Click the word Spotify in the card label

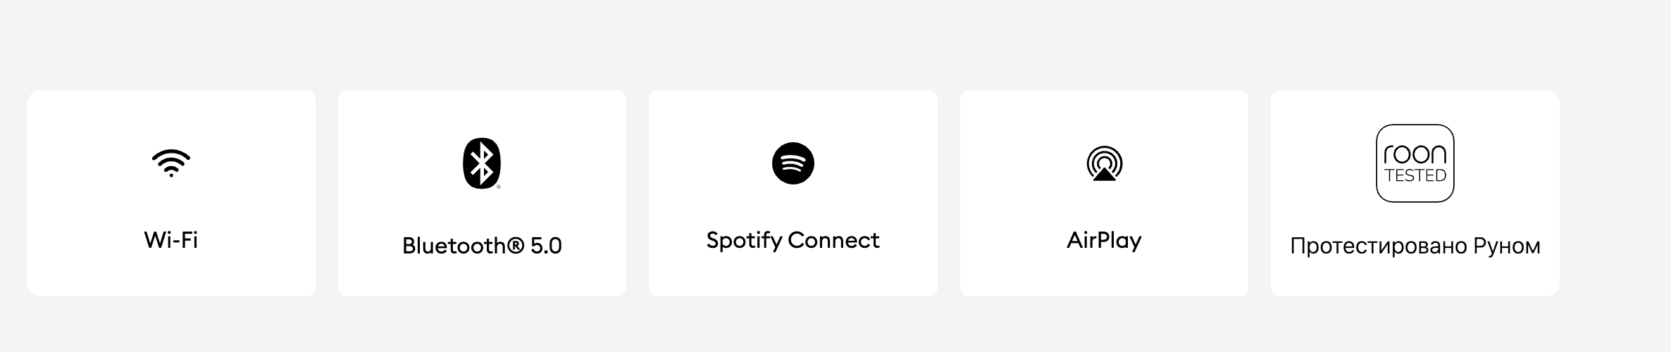pos(744,240)
